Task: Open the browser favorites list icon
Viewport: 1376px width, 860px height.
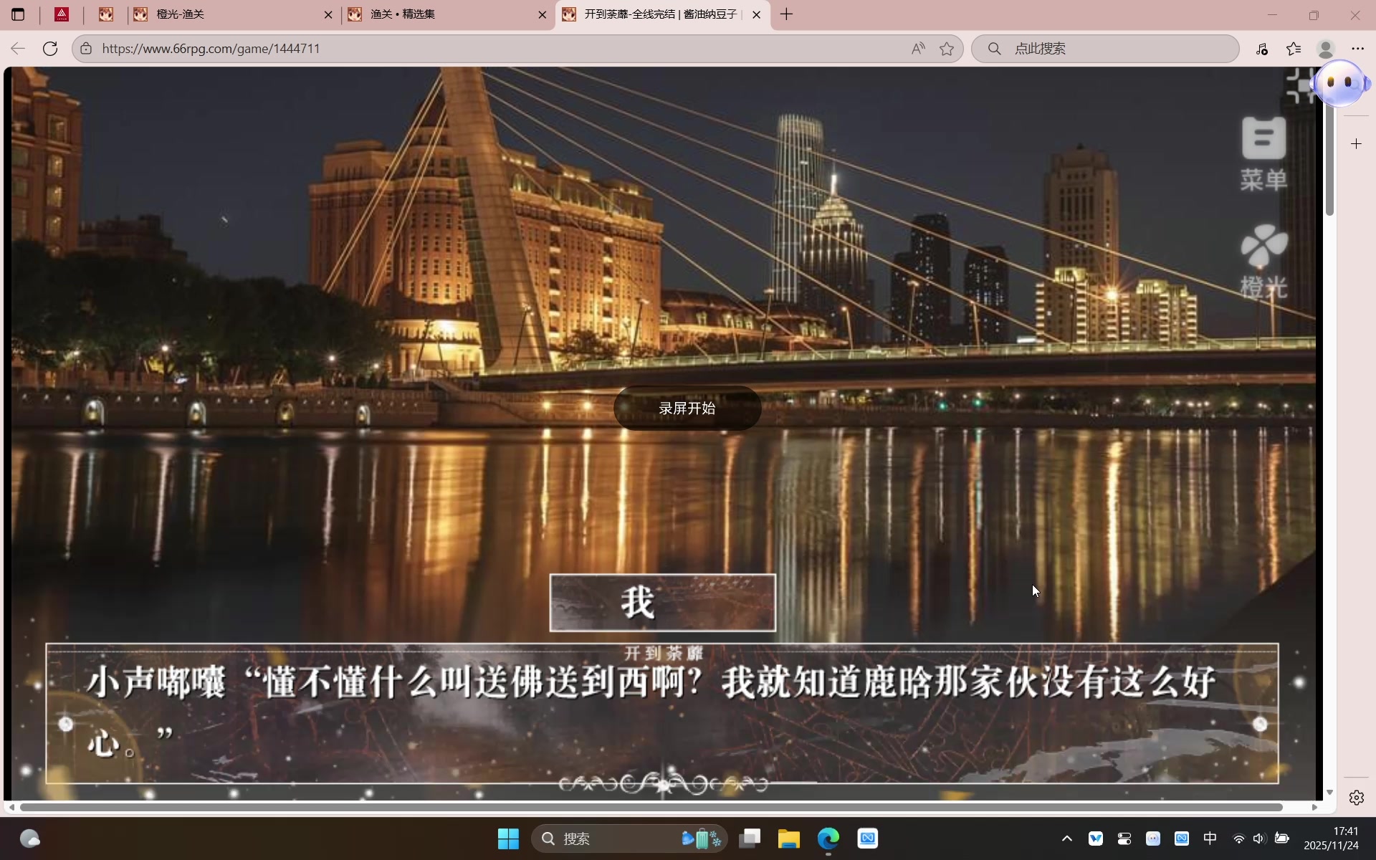Action: 1294,49
